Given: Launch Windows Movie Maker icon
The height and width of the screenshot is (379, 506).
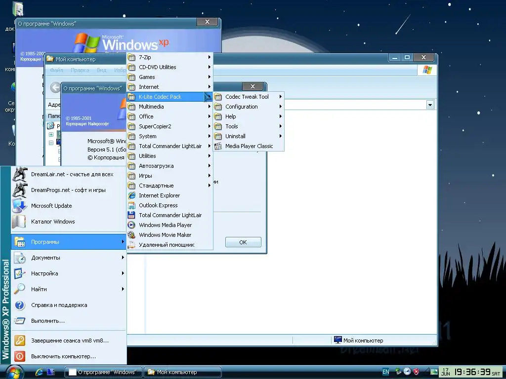Looking at the screenshot, I should coord(131,235).
